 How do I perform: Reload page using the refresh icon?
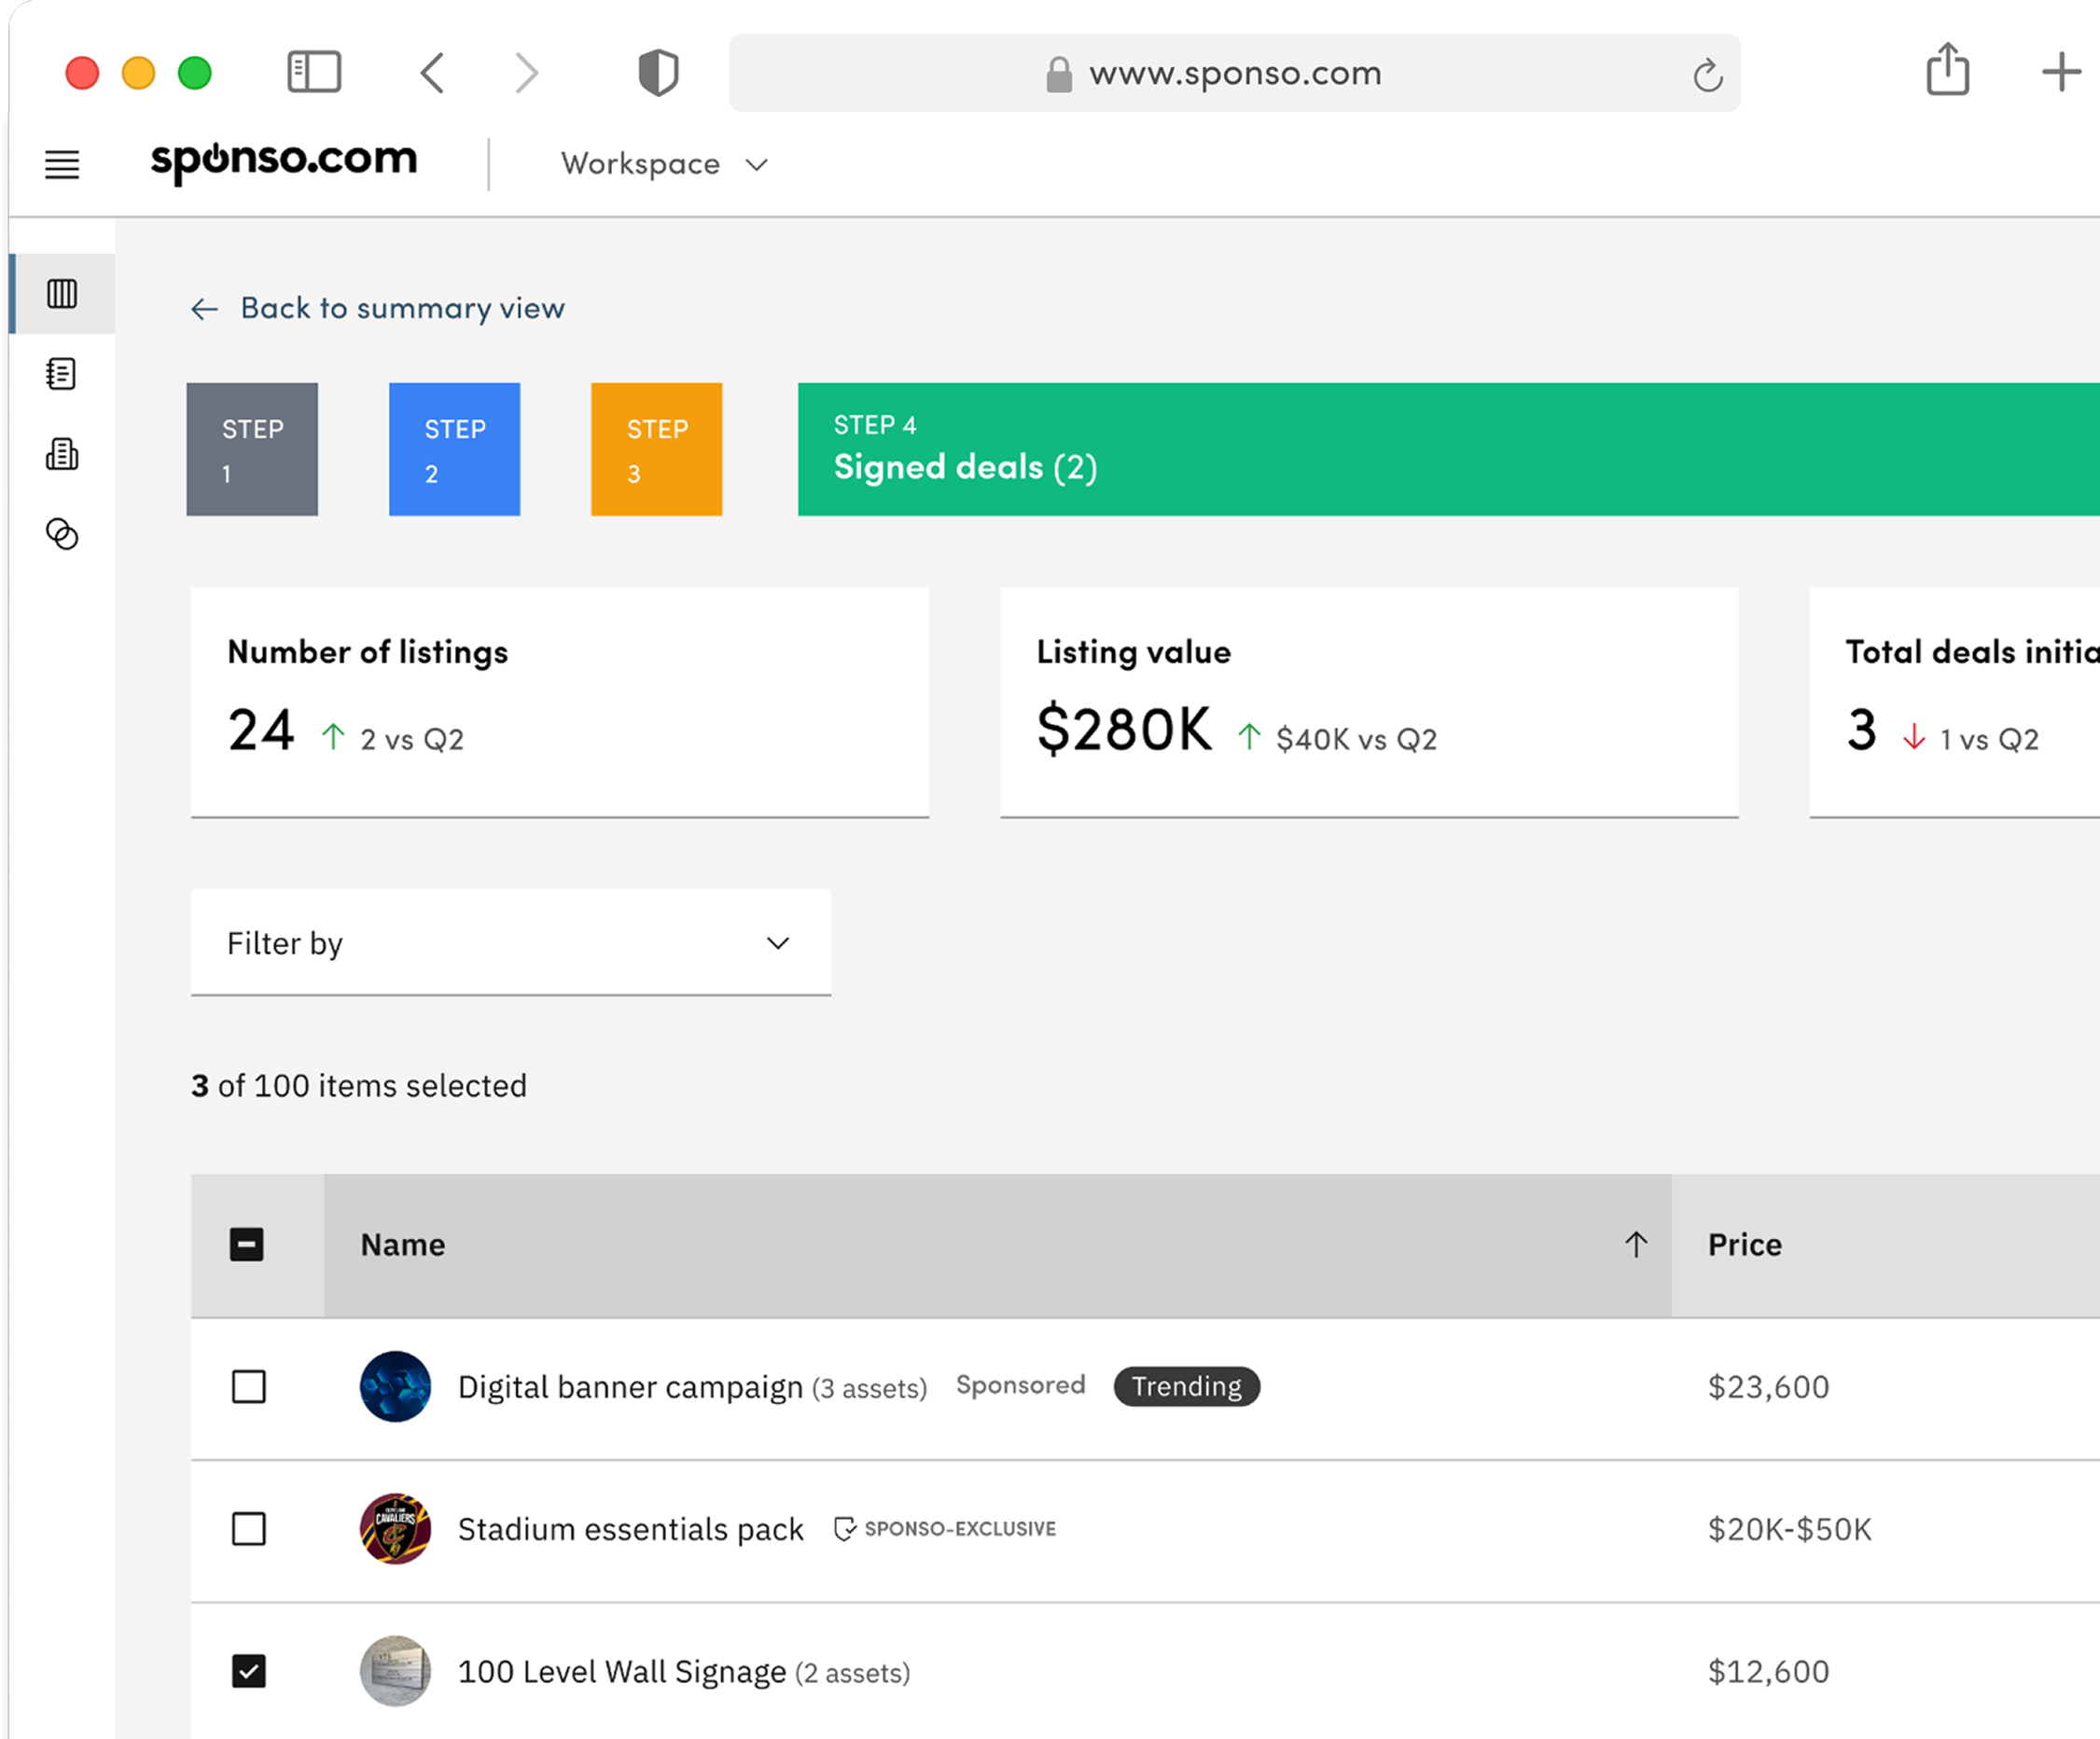click(1707, 75)
